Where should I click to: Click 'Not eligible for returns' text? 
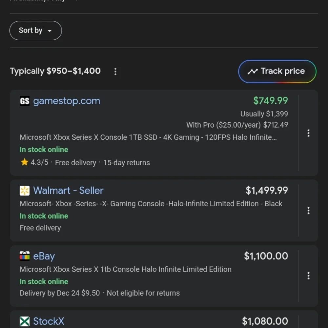pyautogui.click(x=143, y=293)
